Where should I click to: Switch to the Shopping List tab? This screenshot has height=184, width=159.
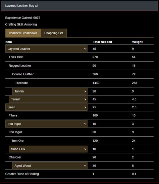click(x=54, y=33)
